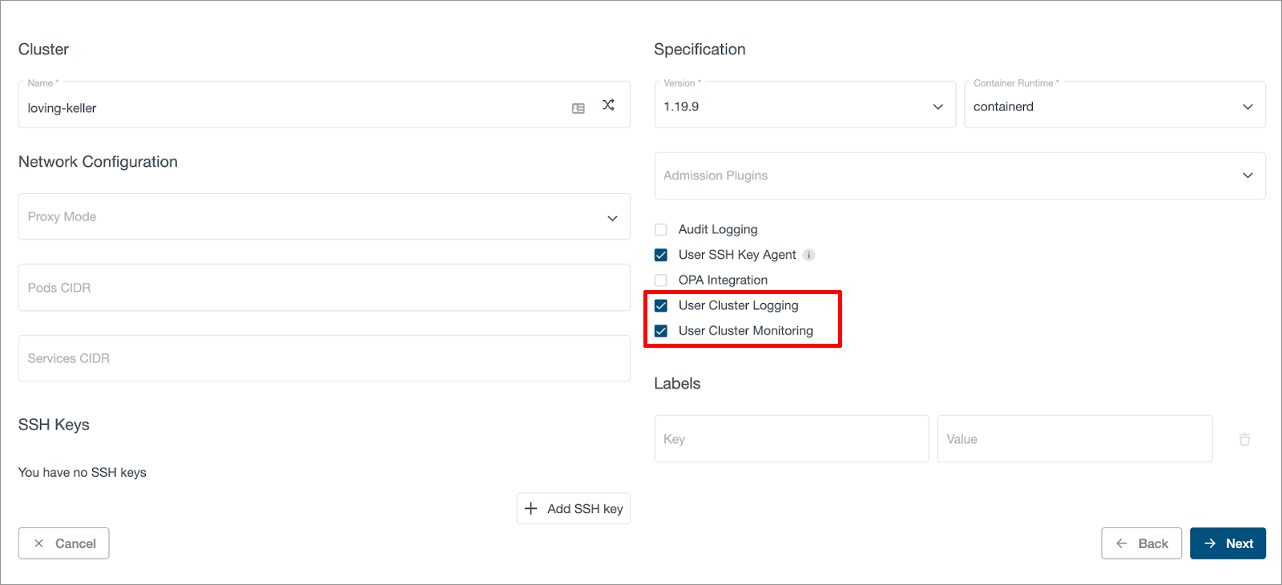This screenshot has height=585, width=1282.
Task: Enable OPA Integration checkbox
Action: click(x=661, y=280)
